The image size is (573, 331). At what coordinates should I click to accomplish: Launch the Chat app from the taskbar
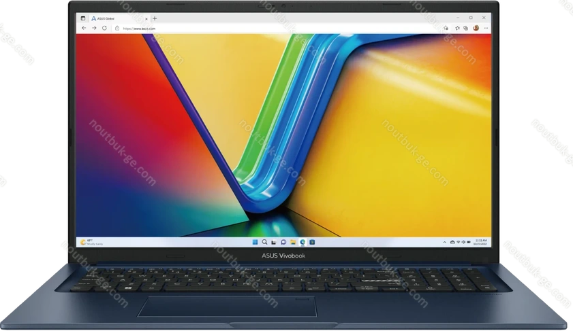click(283, 241)
